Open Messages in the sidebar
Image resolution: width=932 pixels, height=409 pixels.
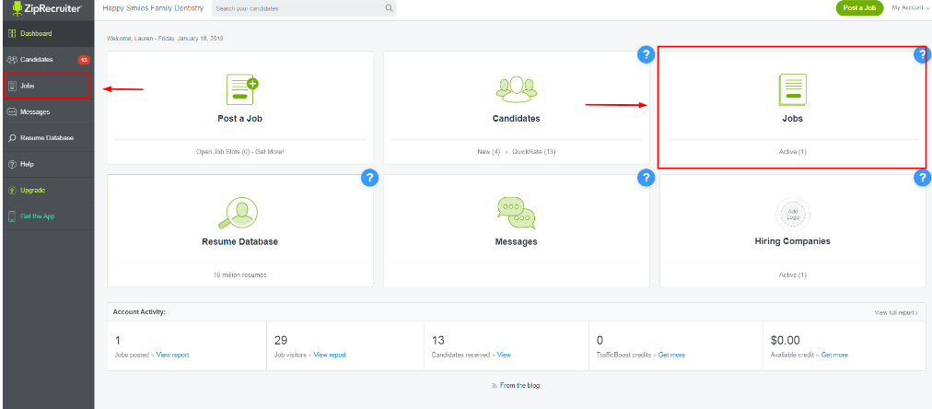click(x=48, y=111)
